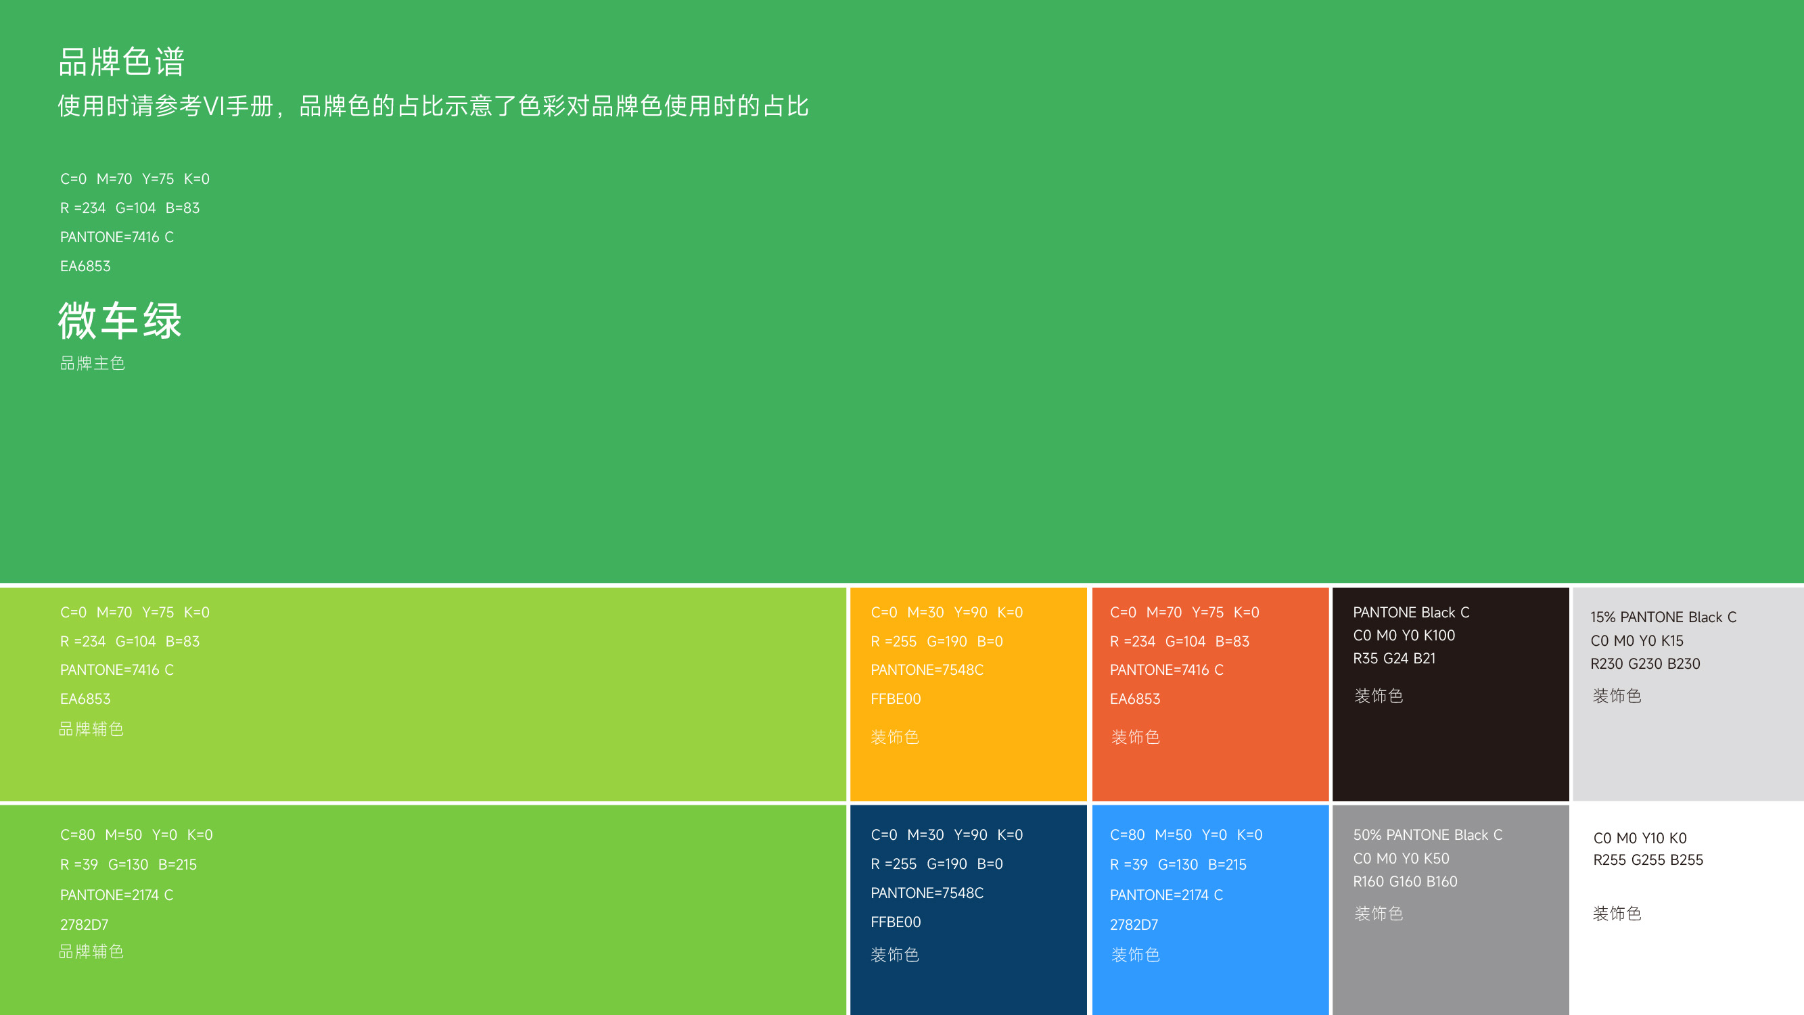Select the orange-red EA6853 swatch
1804x1015 pixels.
pos(1210,694)
